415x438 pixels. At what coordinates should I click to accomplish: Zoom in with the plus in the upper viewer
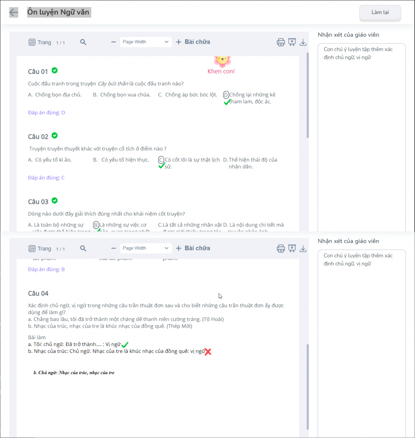[x=179, y=42]
